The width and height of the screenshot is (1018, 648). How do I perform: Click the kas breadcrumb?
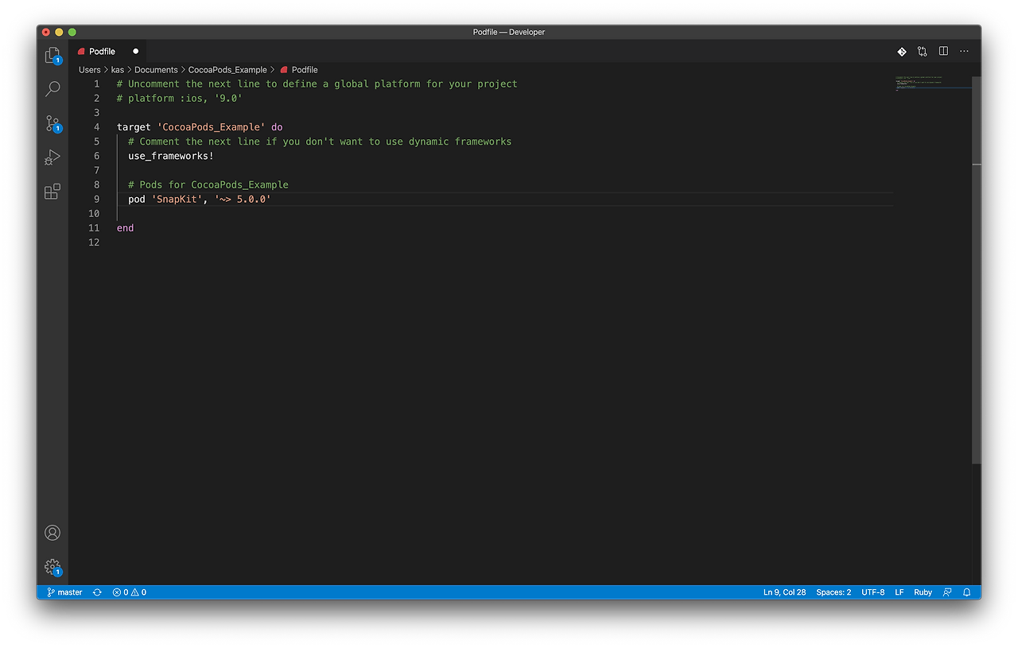click(x=118, y=70)
